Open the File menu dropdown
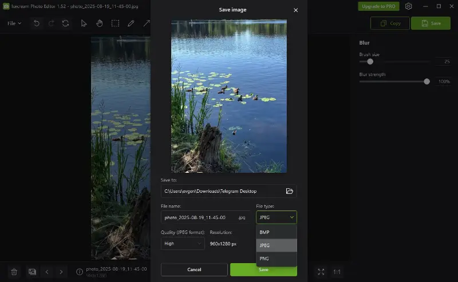The height and width of the screenshot is (282, 458). pyautogui.click(x=14, y=23)
